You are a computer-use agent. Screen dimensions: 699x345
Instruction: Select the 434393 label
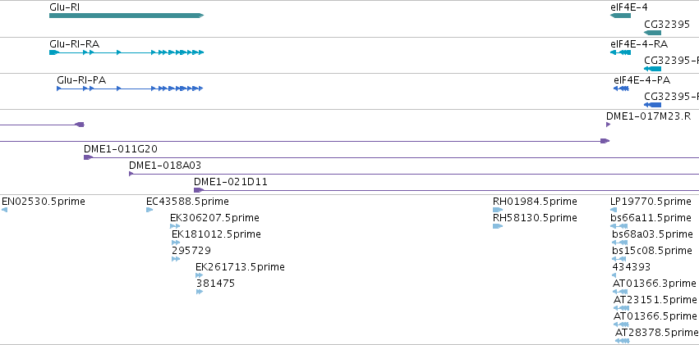click(x=632, y=267)
